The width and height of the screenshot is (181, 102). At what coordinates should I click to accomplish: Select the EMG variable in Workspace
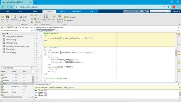pos(16,84)
